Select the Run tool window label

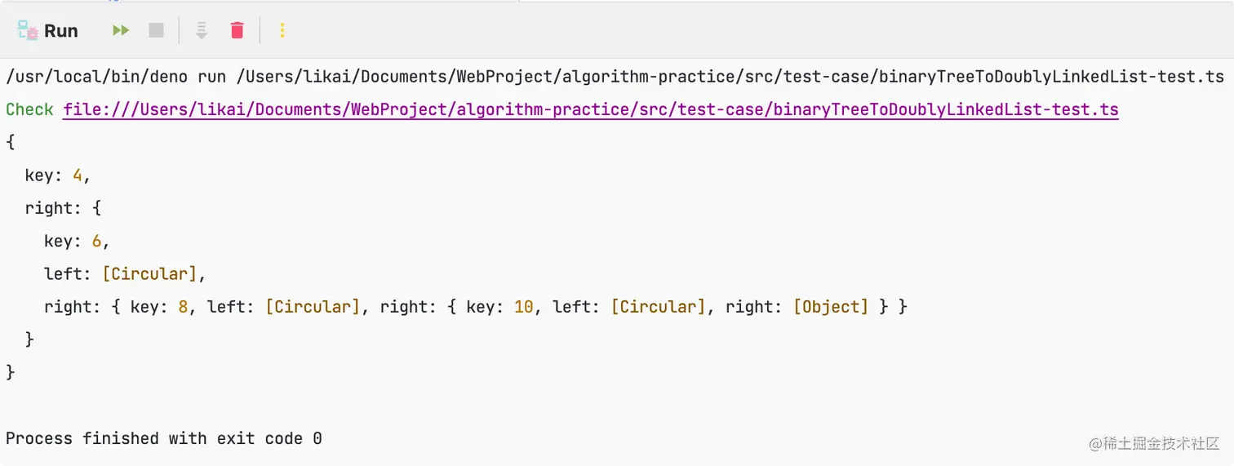[61, 31]
